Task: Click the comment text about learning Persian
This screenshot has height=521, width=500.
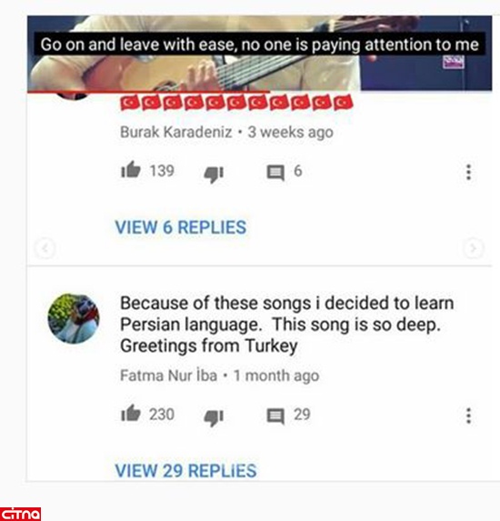Action: tap(286, 325)
